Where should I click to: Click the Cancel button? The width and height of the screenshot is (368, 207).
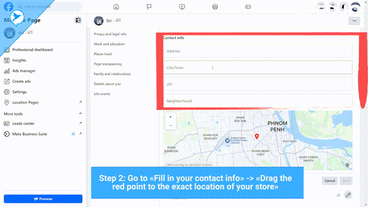(x=329, y=181)
